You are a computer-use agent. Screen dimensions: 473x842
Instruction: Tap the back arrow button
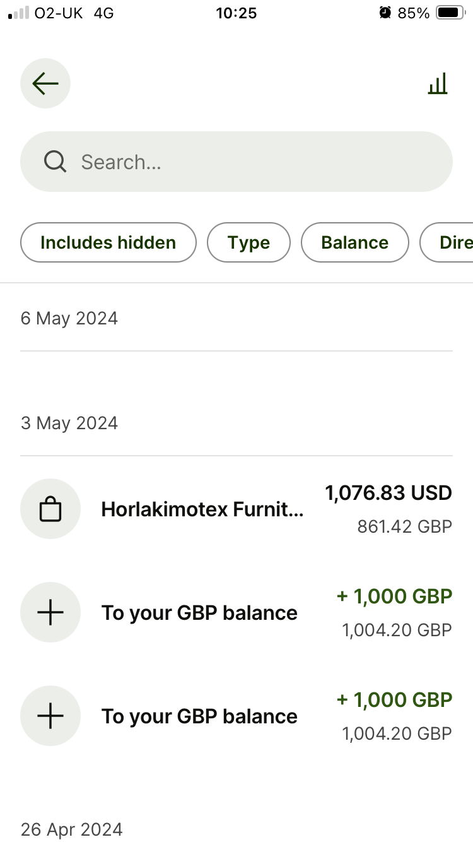(x=45, y=83)
